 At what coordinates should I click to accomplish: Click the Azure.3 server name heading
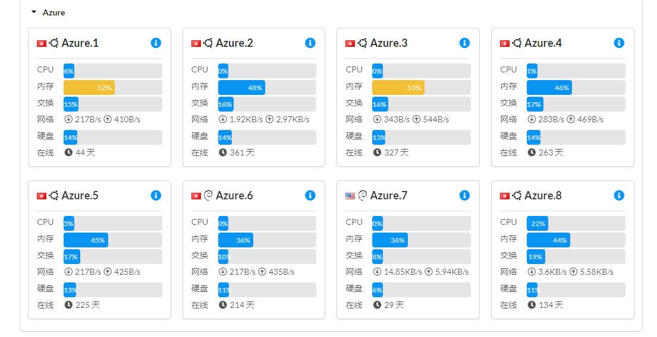point(389,43)
